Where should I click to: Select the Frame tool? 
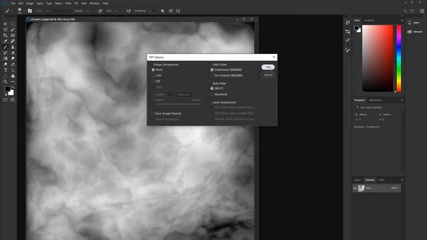point(13,35)
